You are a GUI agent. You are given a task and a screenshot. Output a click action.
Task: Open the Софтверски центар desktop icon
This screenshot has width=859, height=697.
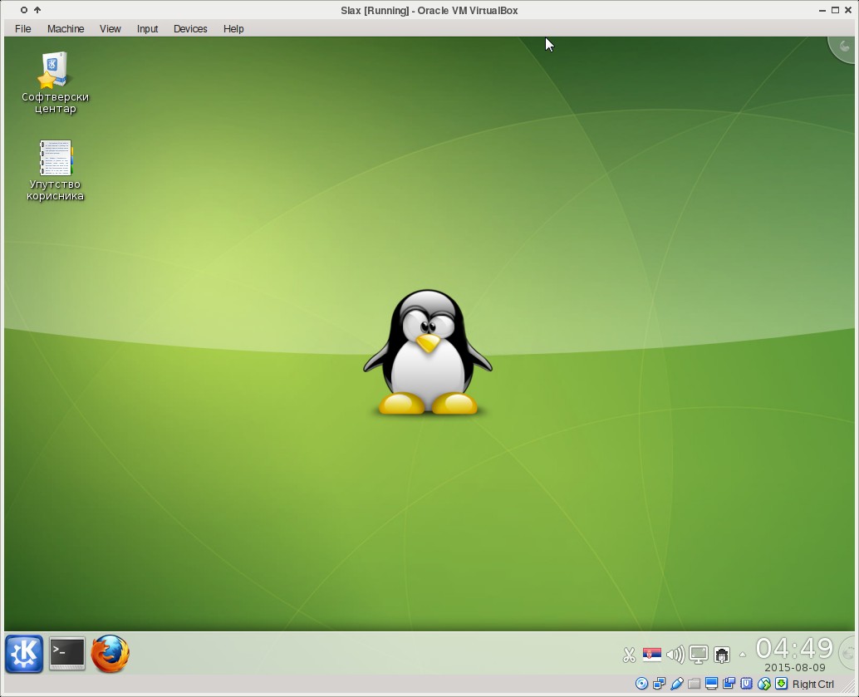pos(55,83)
